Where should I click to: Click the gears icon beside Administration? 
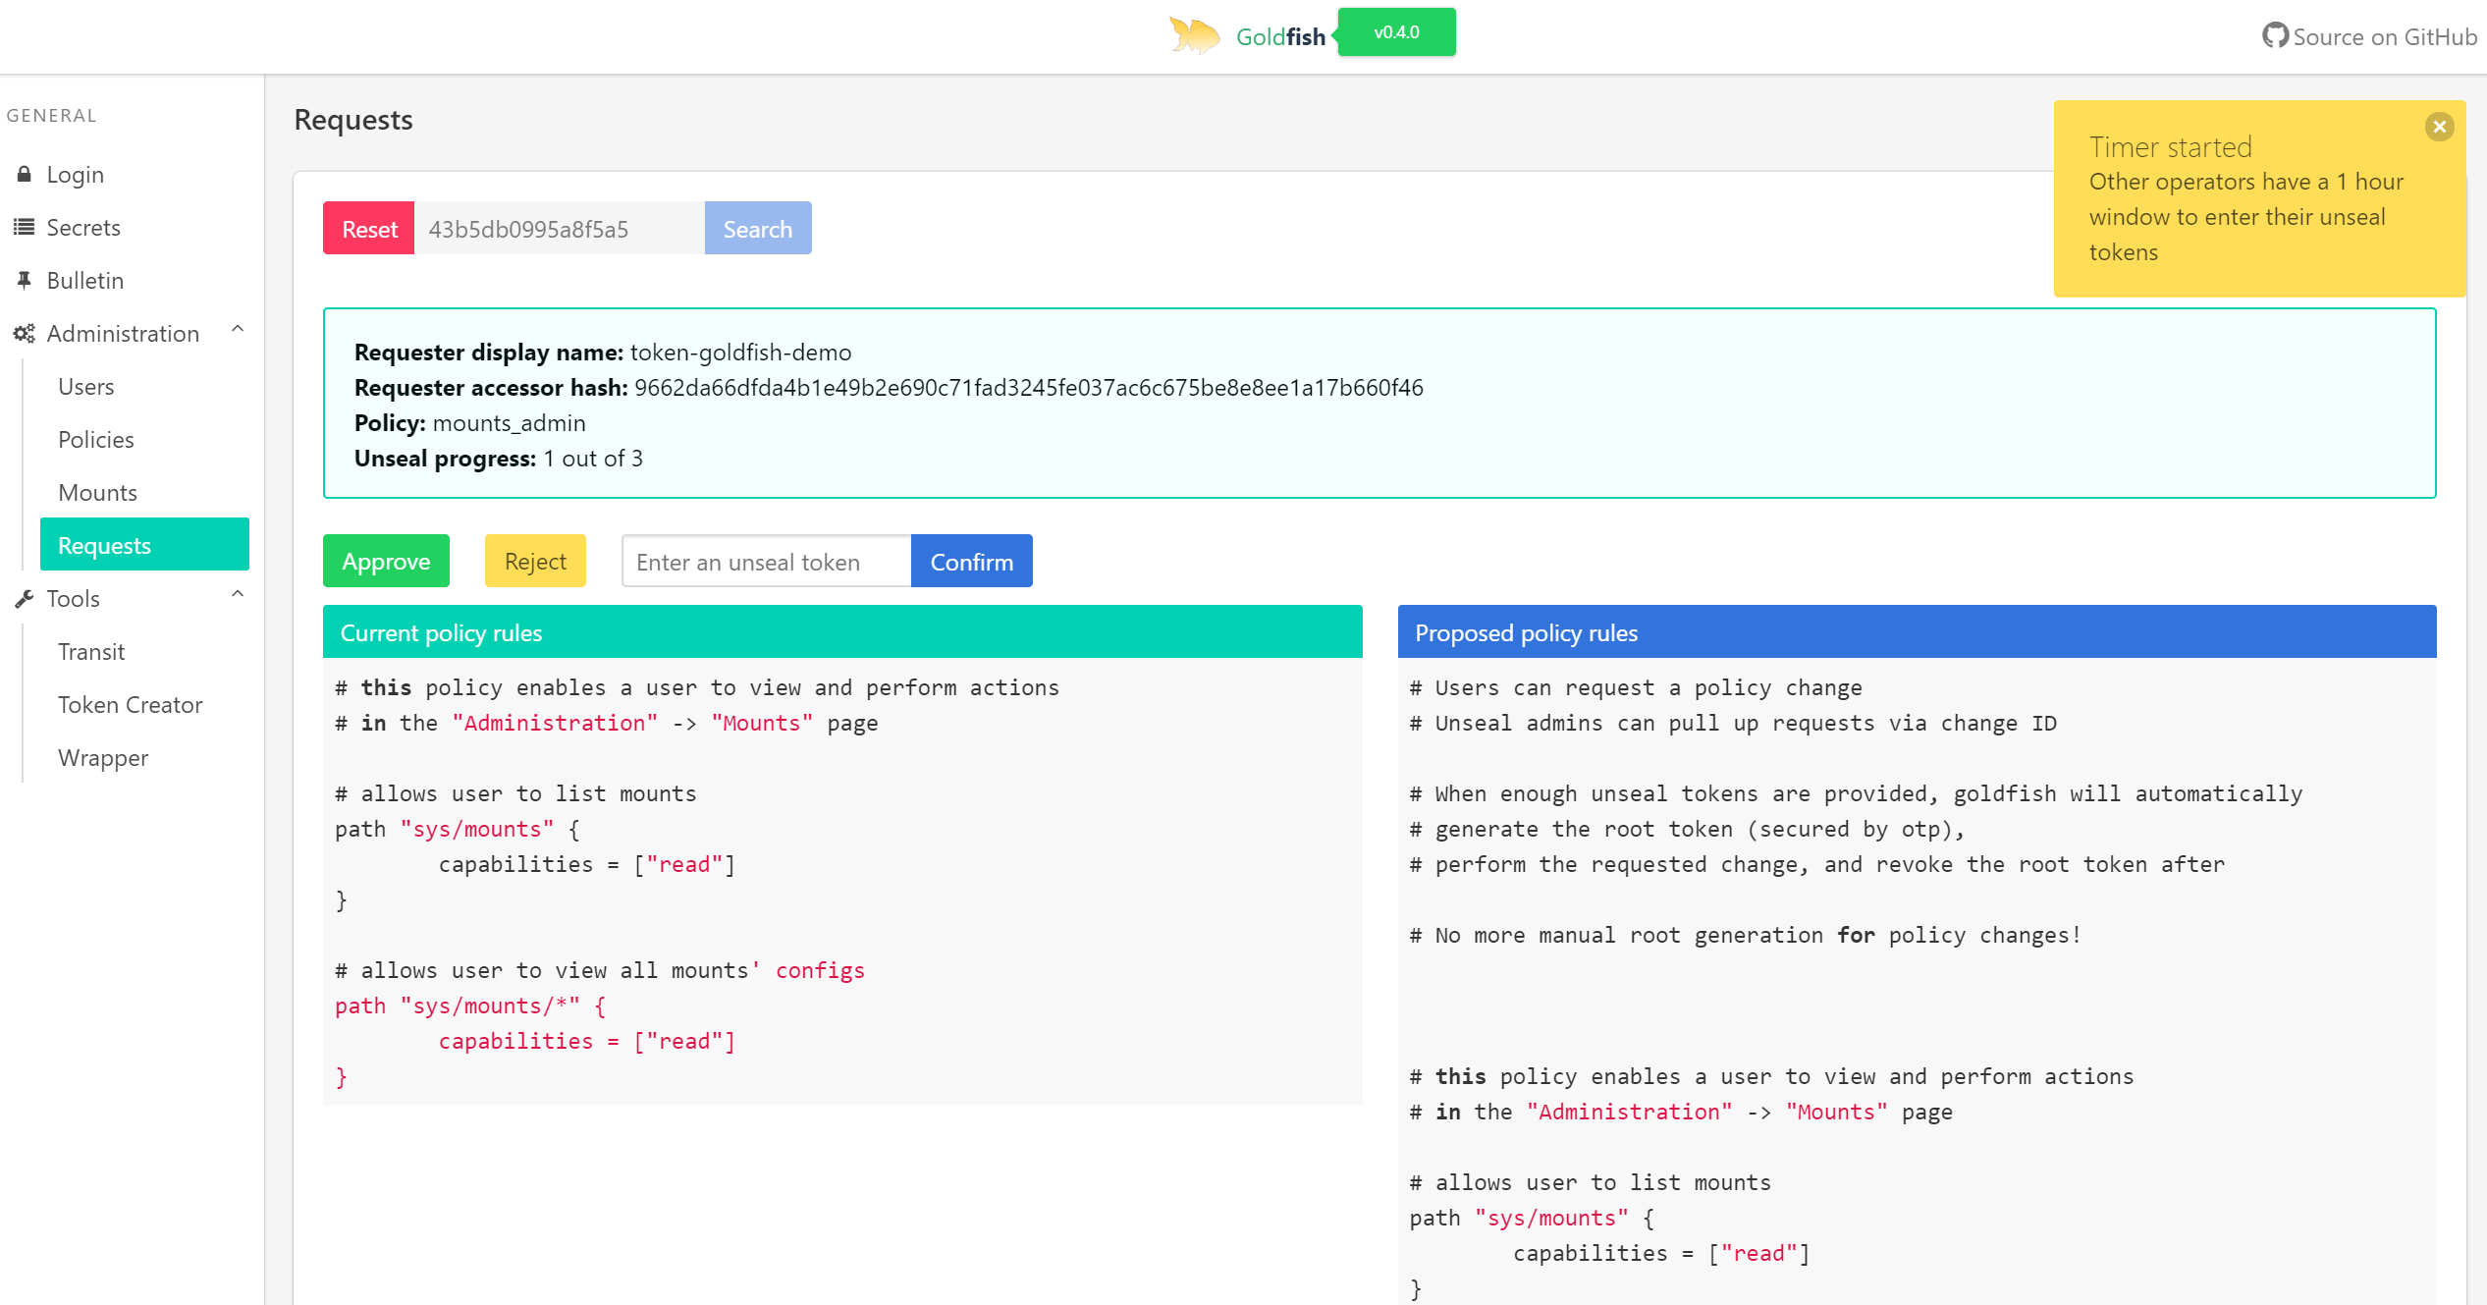click(25, 334)
